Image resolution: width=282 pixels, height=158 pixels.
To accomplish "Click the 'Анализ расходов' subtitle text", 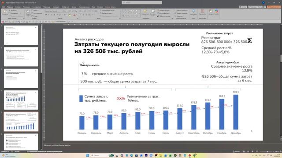I will tap(89, 39).
